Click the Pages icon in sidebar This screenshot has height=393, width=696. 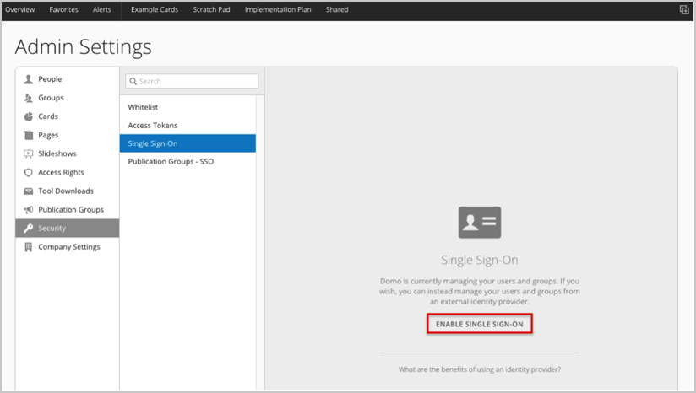(x=29, y=135)
